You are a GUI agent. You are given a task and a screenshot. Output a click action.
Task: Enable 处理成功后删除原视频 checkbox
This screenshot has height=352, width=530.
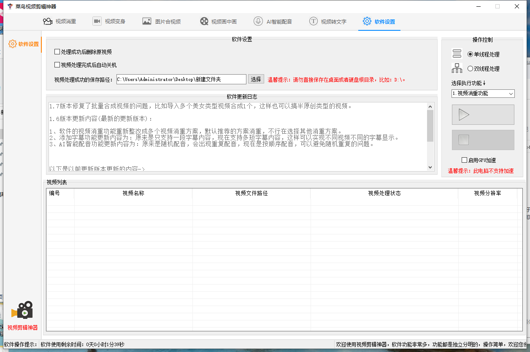point(57,52)
